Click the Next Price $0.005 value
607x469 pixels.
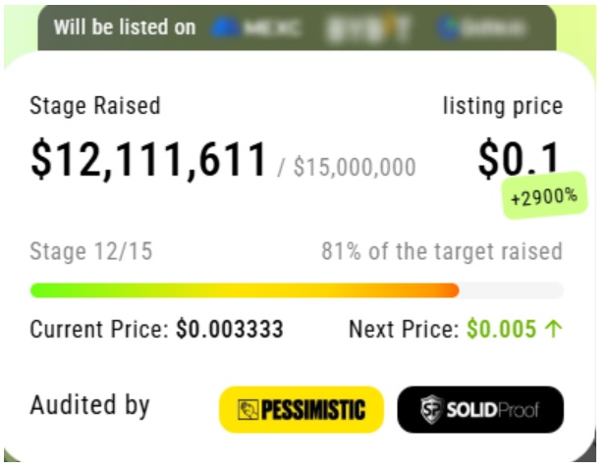pyautogui.click(x=502, y=329)
